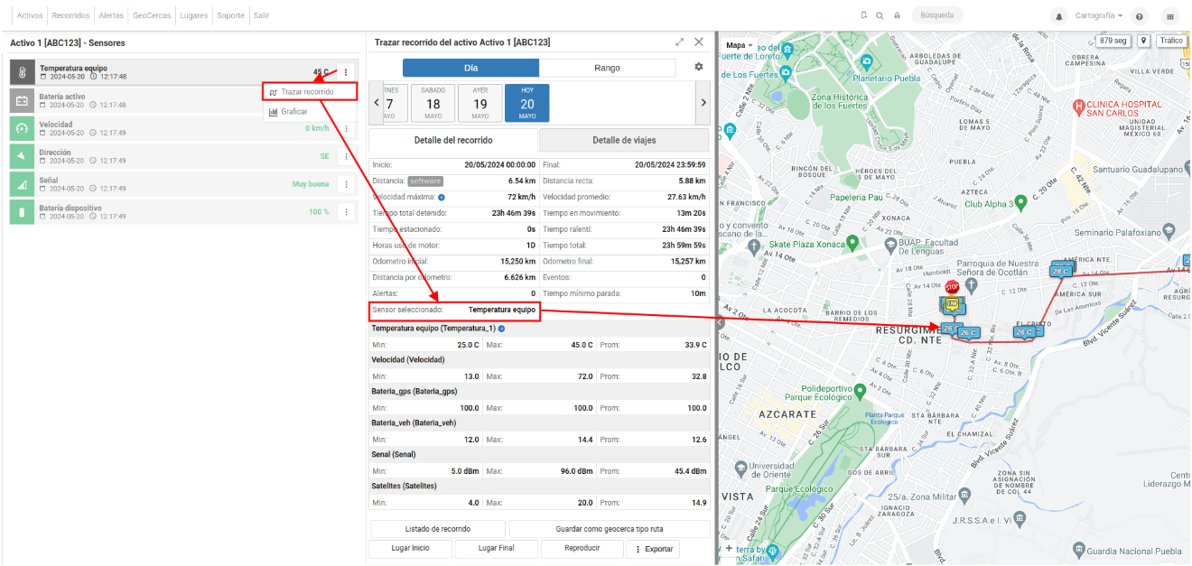Open the three-dot menu for Velocidad
The width and height of the screenshot is (1192, 566).
point(346,128)
